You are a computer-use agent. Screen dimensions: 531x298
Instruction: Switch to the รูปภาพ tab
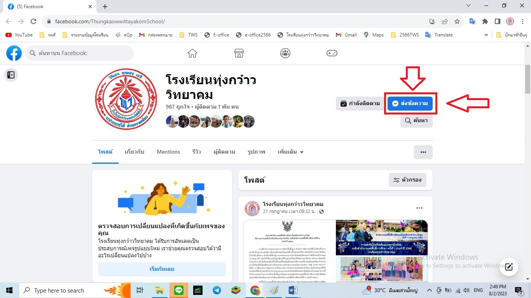pos(256,152)
